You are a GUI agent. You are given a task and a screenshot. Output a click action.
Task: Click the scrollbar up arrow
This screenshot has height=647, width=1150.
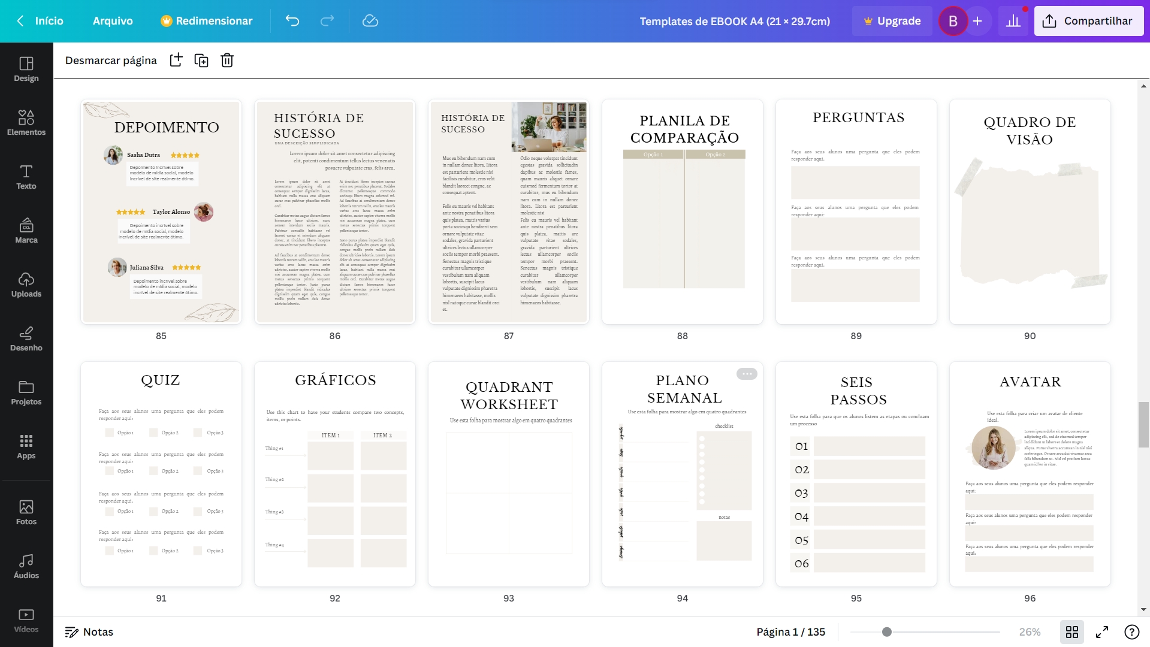1144,86
